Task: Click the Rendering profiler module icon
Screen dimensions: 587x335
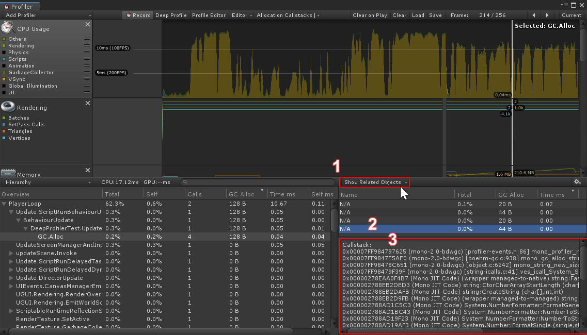Action: tap(7, 106)
